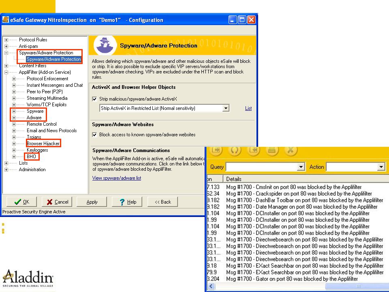Expand the Email and News Protocols node
The height and width of the screenshot is (292, 389).
point(14,131)
